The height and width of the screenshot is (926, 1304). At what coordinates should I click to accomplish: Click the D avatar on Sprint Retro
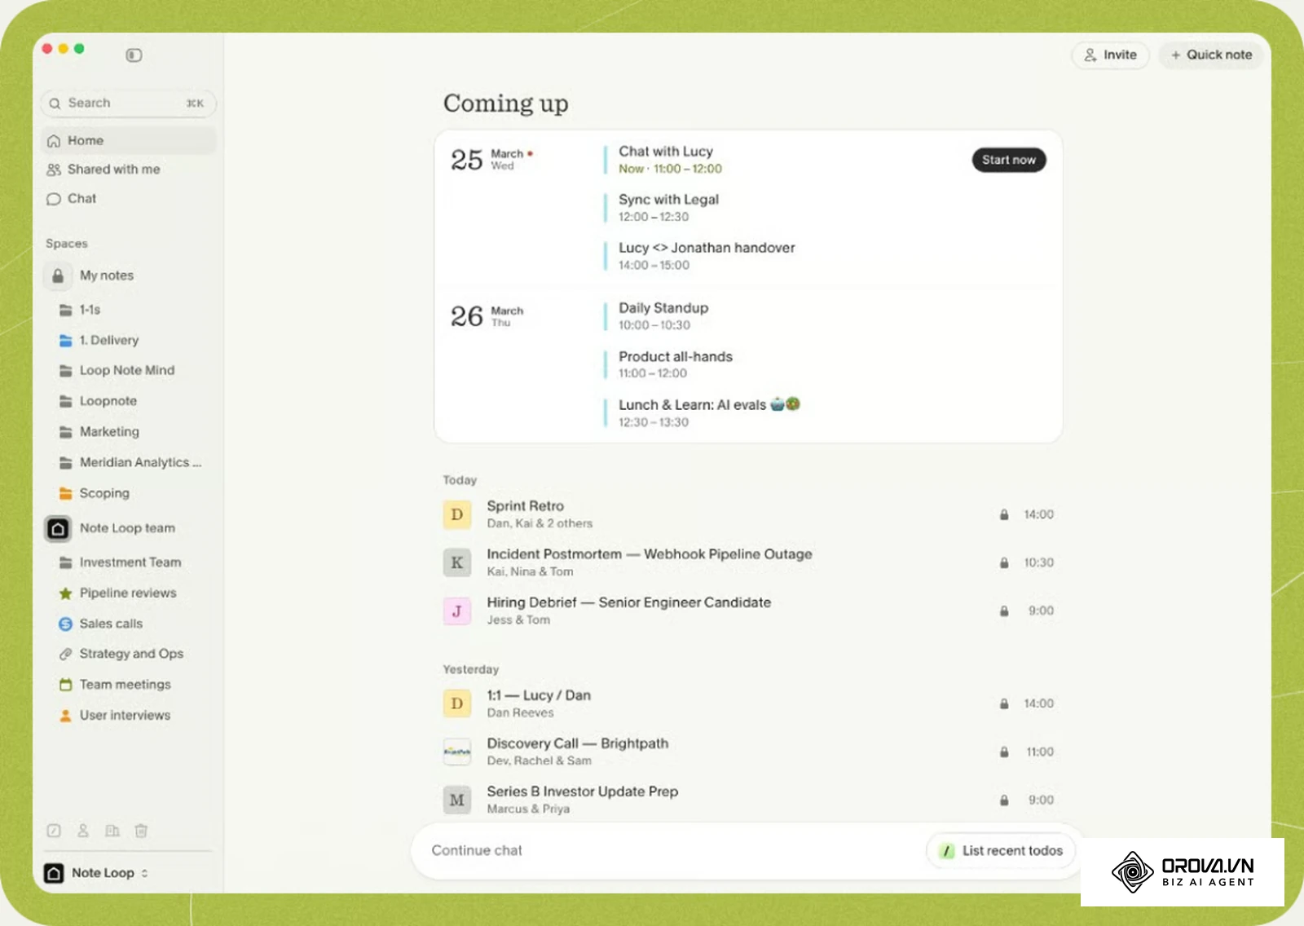point(457,514)
